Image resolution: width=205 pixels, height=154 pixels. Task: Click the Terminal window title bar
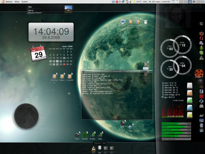tap(117, 71)
